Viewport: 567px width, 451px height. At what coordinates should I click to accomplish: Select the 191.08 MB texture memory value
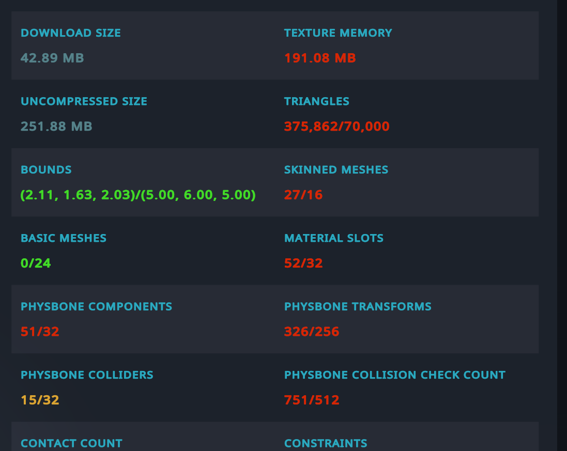pyautogui.click(x=320, y=58)
